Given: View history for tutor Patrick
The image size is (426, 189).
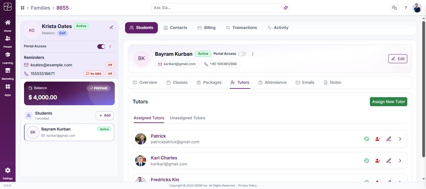Looking at the screenshot, I should [x=366, y=139].
